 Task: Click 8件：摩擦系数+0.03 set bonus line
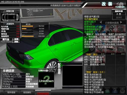pos(94,65)
